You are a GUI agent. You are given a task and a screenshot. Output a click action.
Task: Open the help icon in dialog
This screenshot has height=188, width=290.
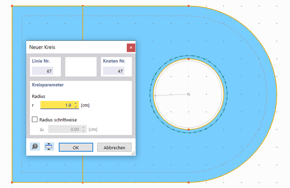point(35,146)
